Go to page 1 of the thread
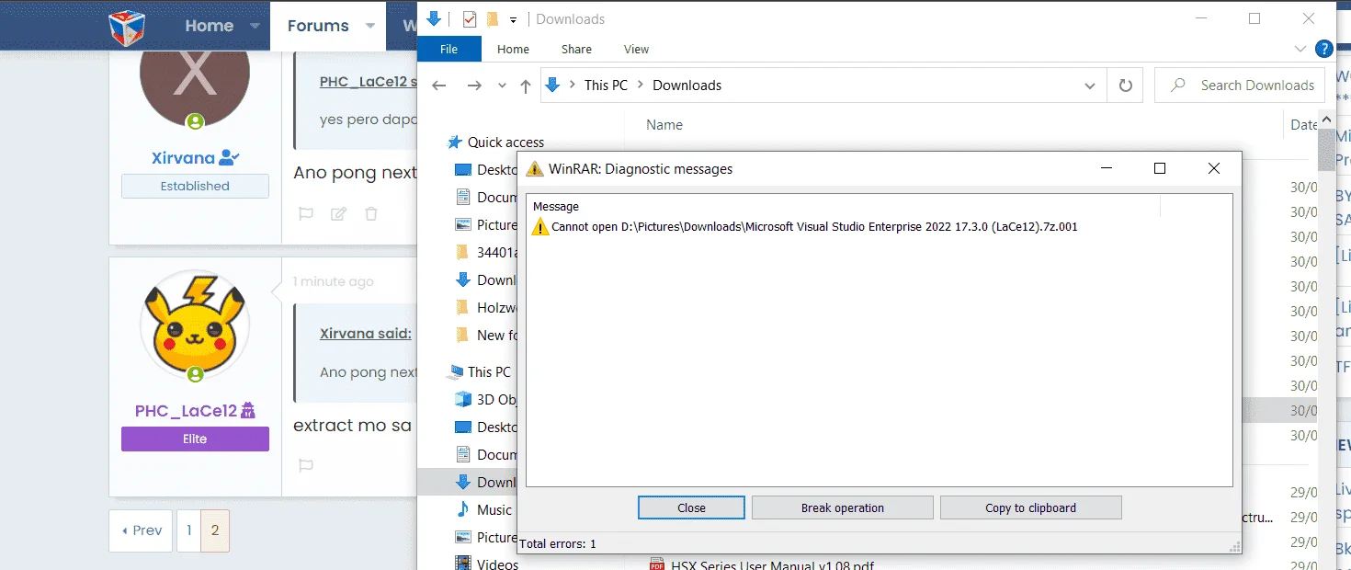The image size is (1351, 570). click(x=188, y=530)
